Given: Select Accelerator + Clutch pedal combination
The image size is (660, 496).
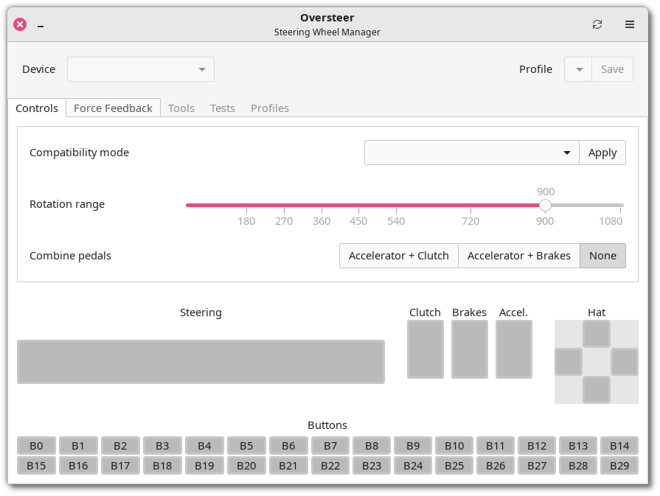Looking at the screenshot, I should point(399,256).
